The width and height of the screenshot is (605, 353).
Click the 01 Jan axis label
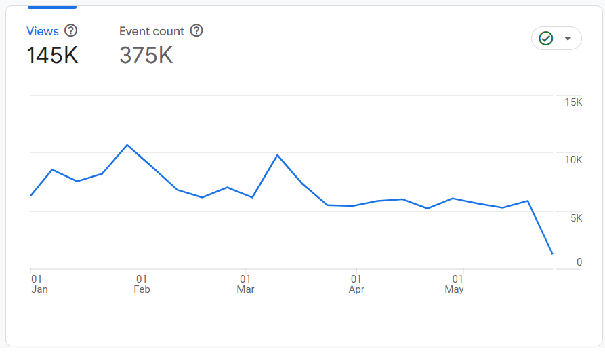(39, 284)
